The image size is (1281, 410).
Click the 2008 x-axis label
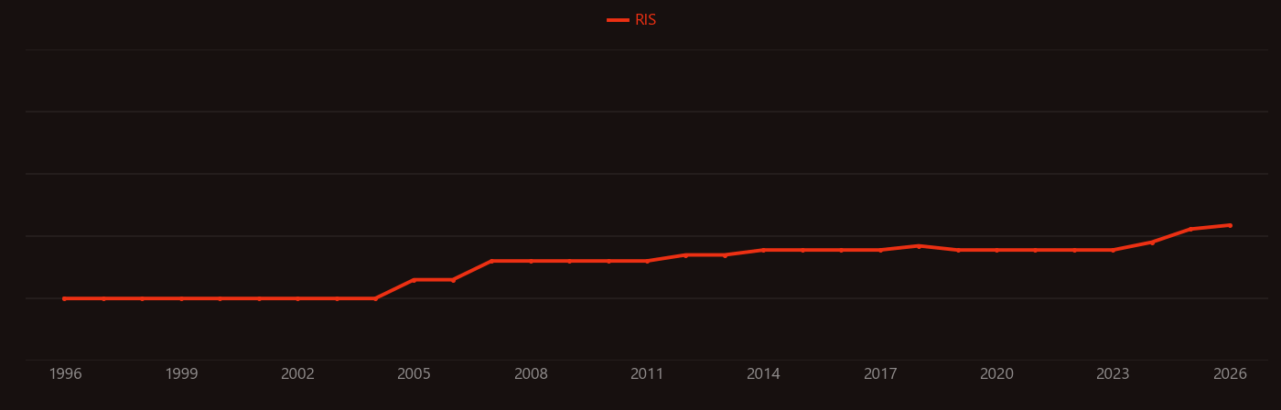(x=531, y=374)
